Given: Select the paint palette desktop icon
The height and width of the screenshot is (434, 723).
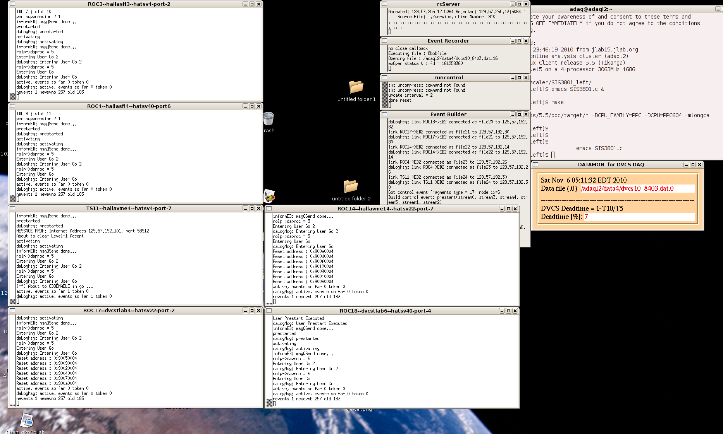Looking at the screenshot, I should [269, 196].
